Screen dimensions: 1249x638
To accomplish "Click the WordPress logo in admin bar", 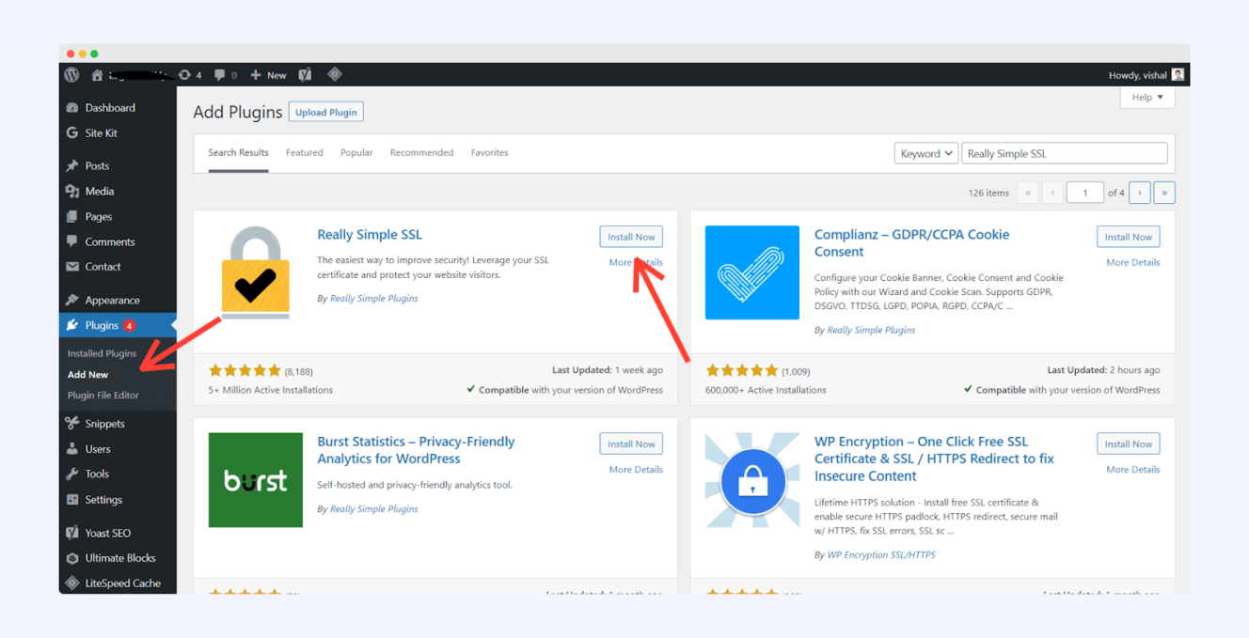I will 71,75.
